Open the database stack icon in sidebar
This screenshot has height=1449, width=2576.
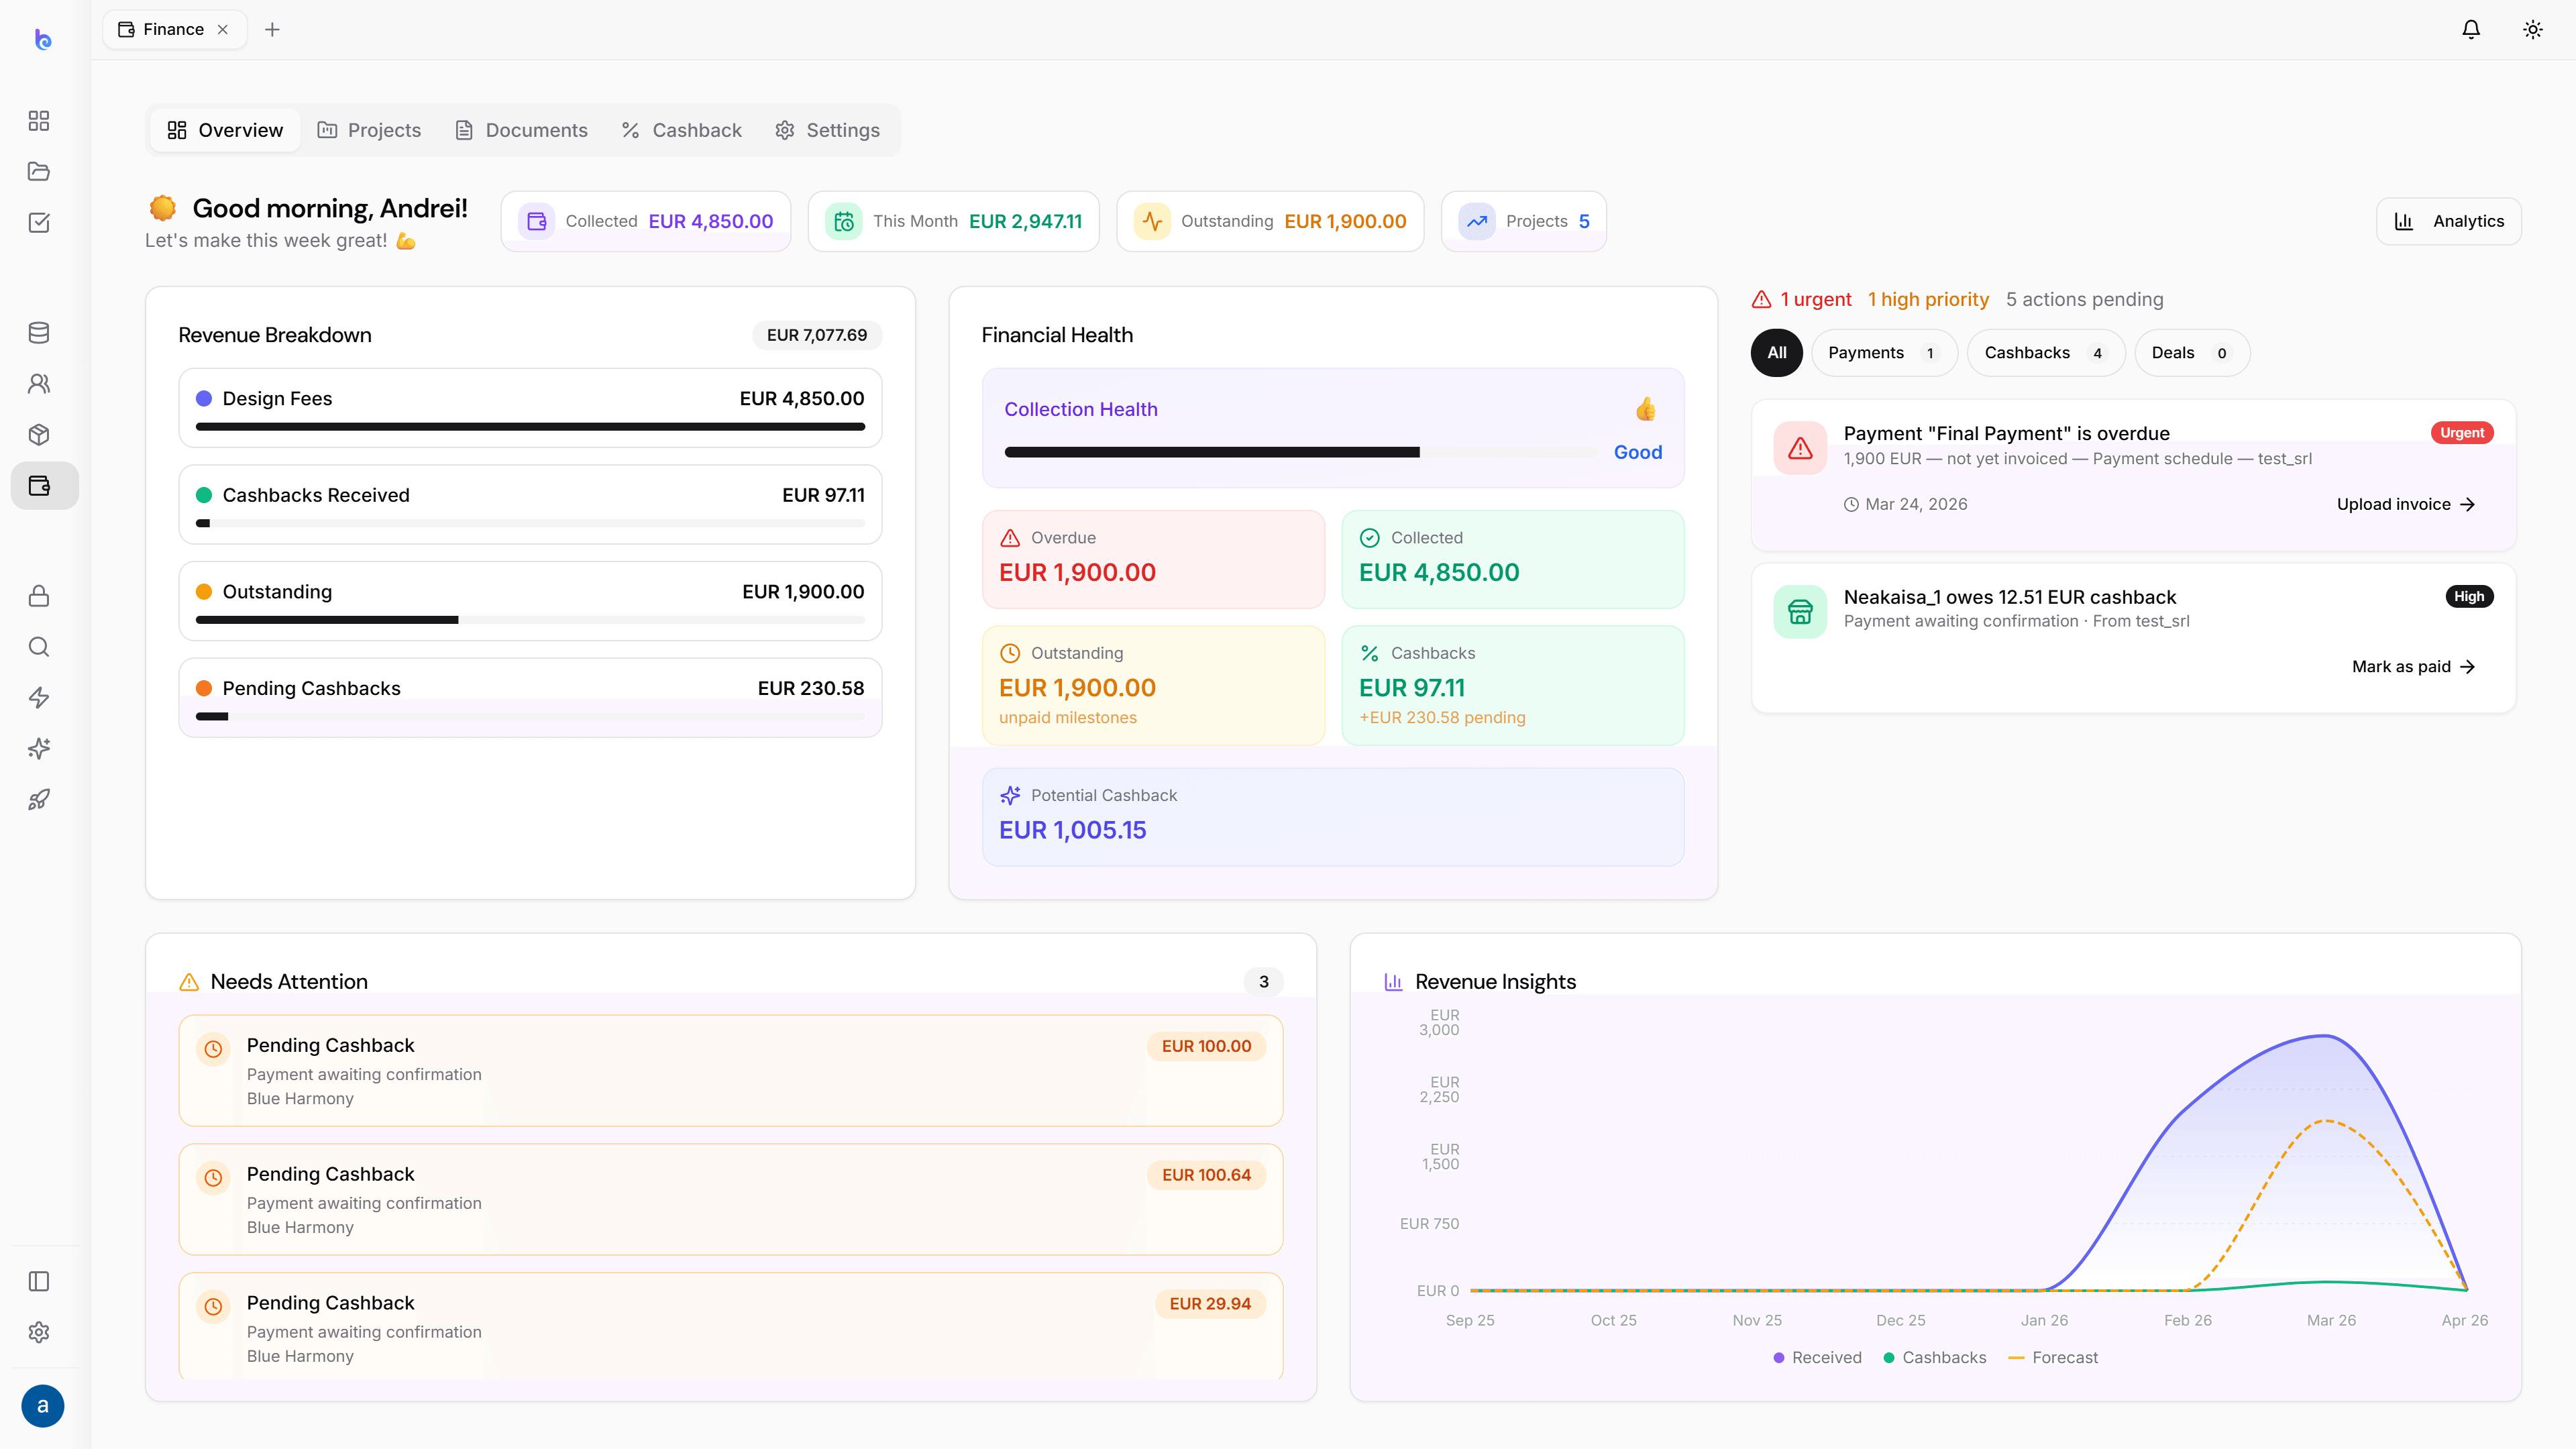click(39, 333)
